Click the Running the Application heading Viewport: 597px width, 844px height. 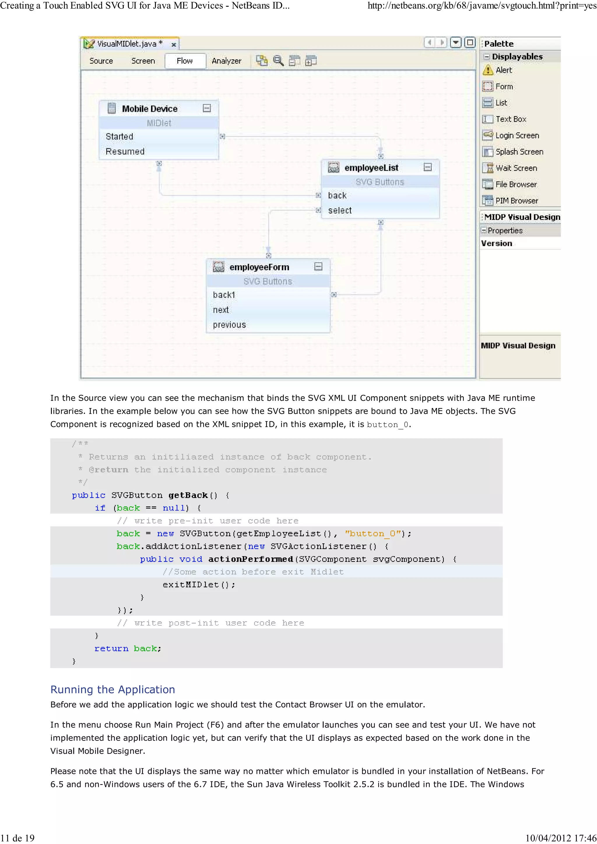113,689
